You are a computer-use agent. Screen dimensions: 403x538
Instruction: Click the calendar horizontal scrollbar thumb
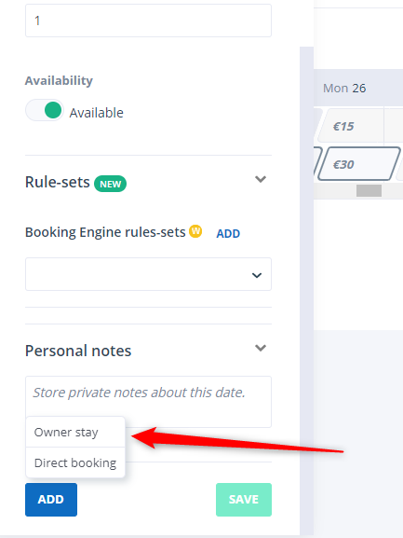click(x=369, y=190)
